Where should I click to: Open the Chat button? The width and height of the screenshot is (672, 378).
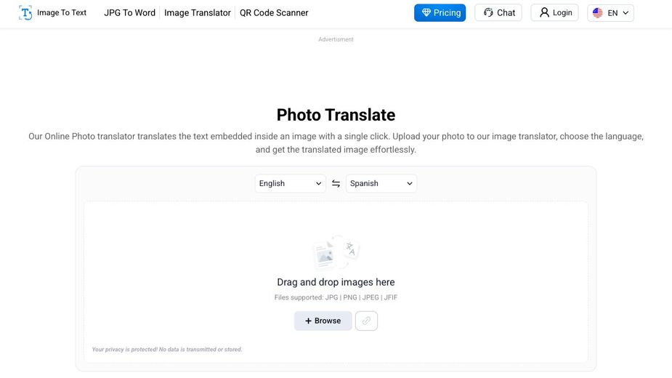[498, 13]
